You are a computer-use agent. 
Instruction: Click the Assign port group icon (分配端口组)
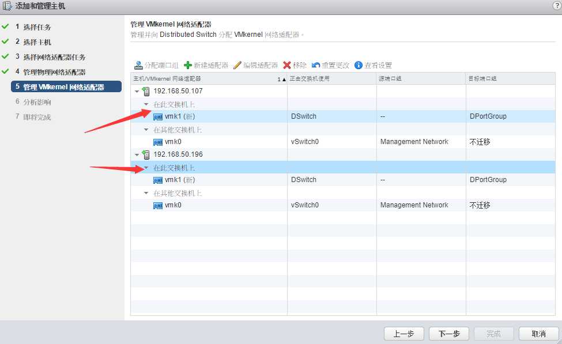pos(138,65)
